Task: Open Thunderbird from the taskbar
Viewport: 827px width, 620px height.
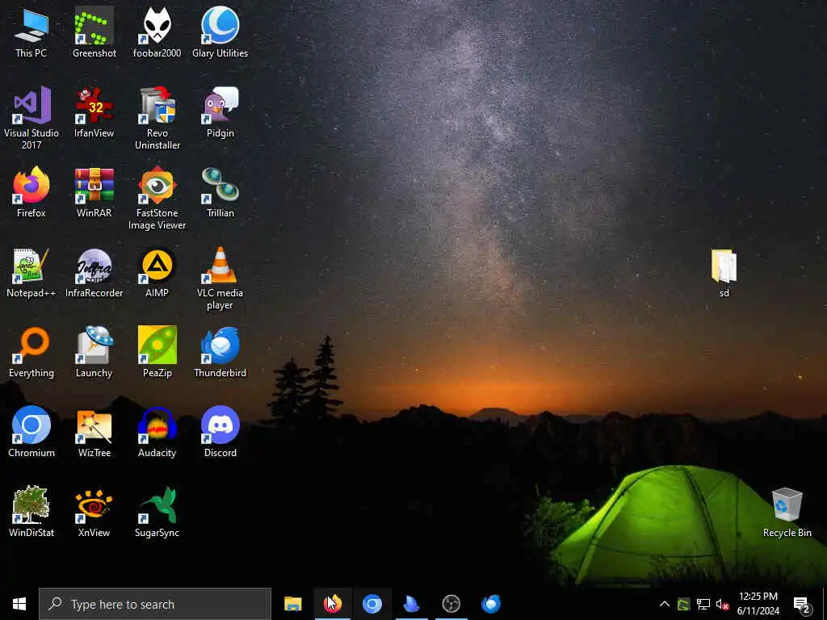Action: tap(490, 604)
